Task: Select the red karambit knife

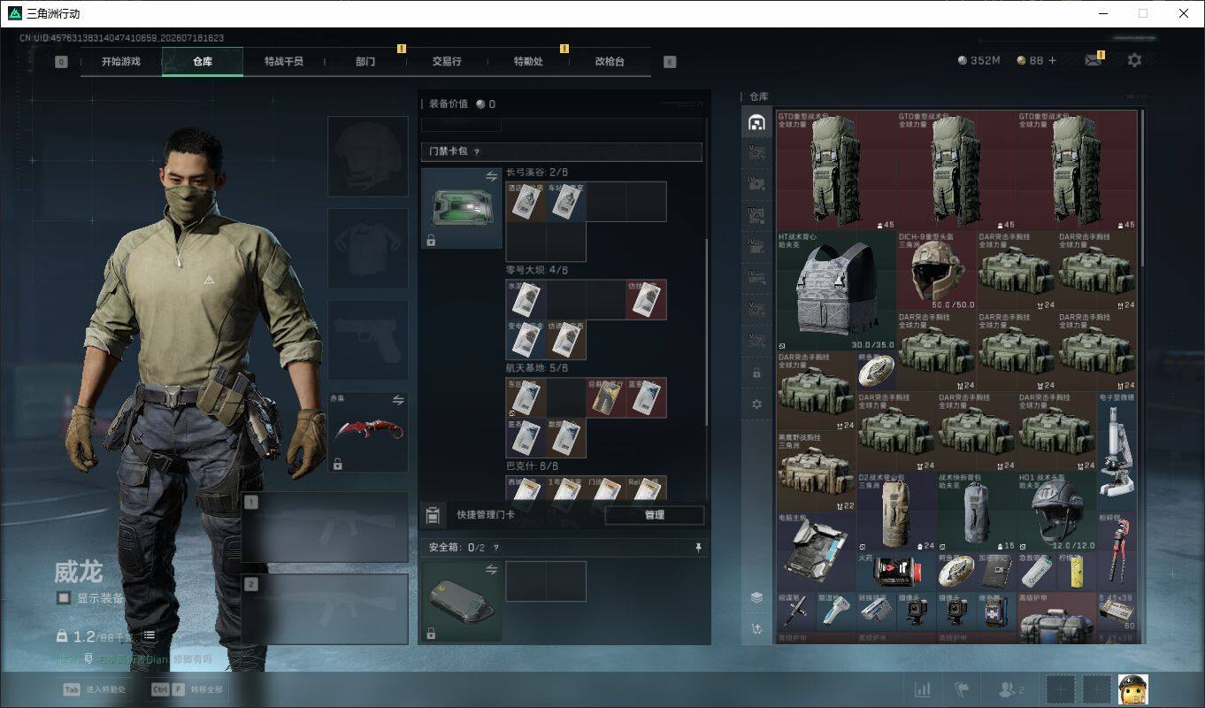Action: coord(368,431)
